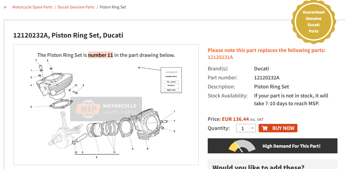Click the MSP globe watermark logo

[88, 109]
